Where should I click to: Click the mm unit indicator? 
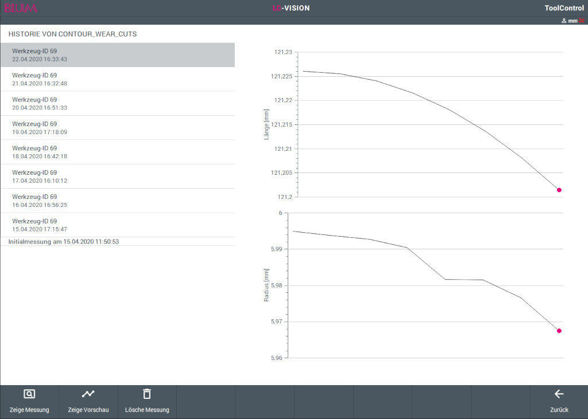tap(572, 21)
